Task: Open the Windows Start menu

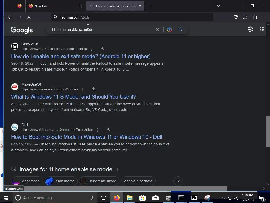Action: [x=6, y=198]
